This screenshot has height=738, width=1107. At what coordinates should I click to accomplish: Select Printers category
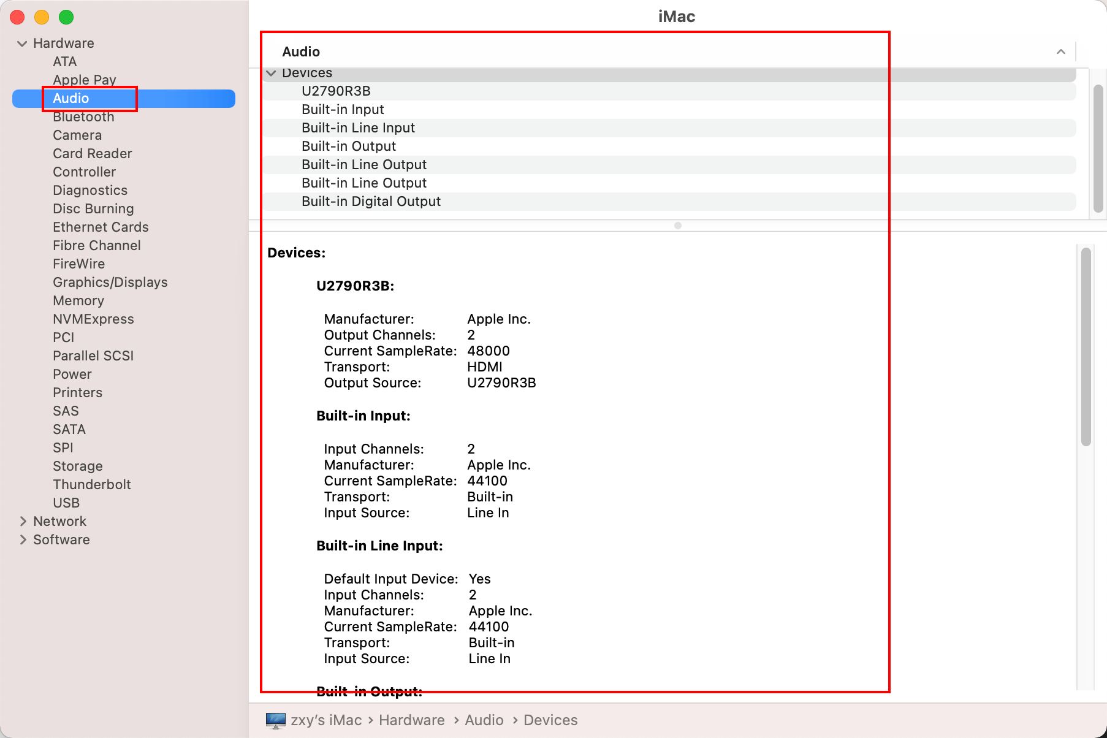[x=77, y=393]
